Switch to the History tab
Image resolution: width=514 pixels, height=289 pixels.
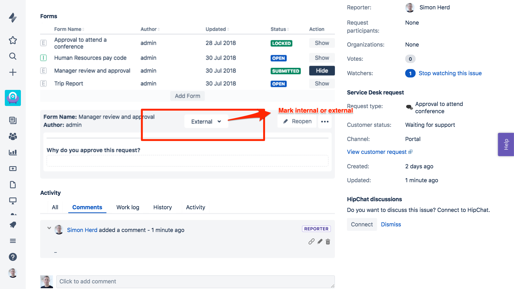[x=162, y=207]
